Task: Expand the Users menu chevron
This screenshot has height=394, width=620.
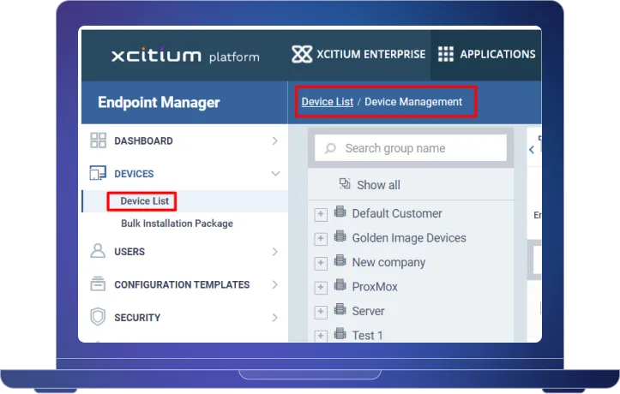Action: click(x=274, y=252)
